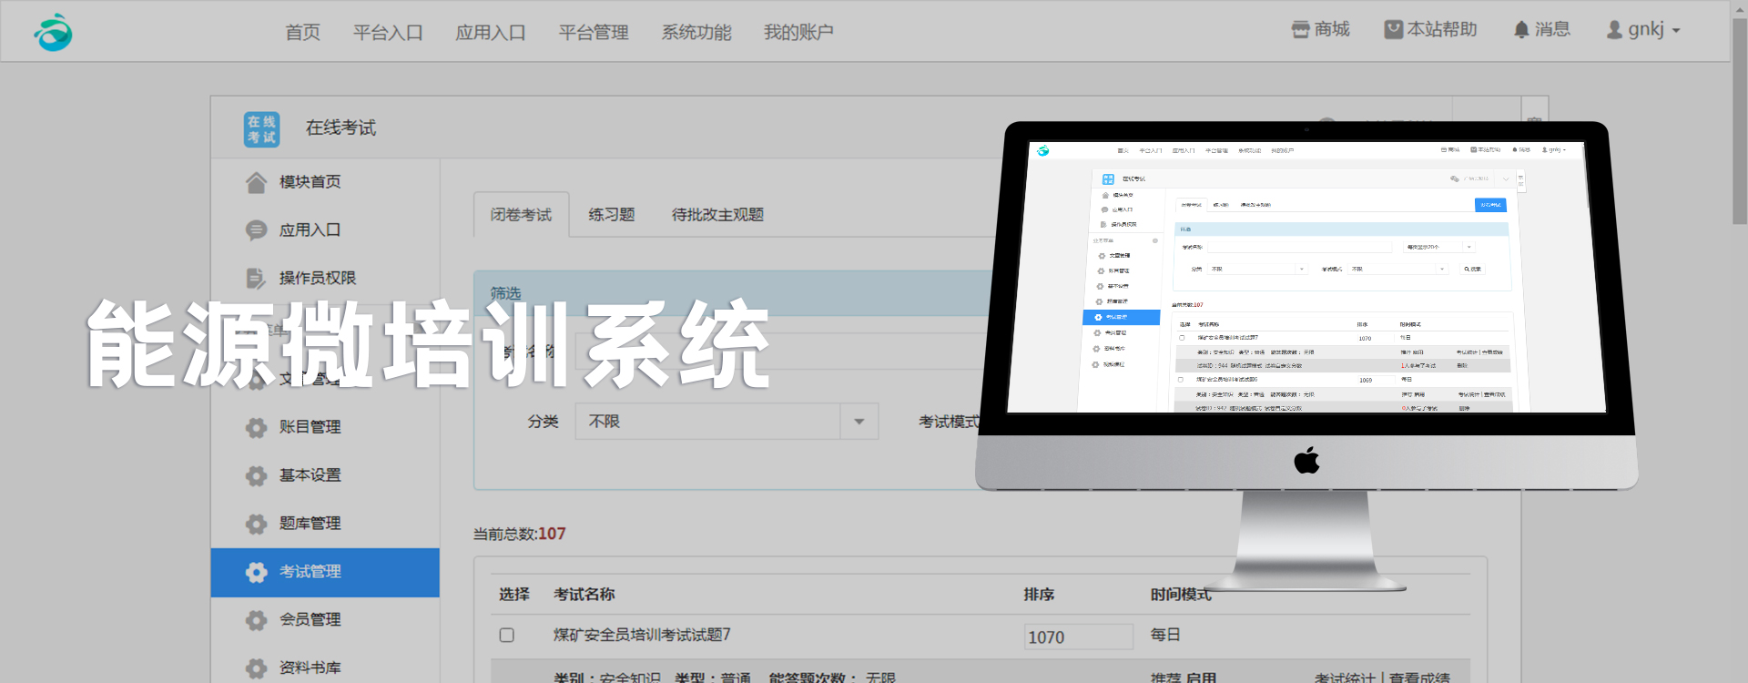The width and height of the screenshot is (1748, 683).
Task: Click the 选择 column header
Action: click(x=514, y=595)
